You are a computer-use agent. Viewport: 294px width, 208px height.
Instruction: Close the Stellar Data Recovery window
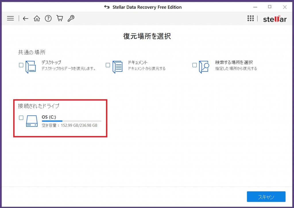285,7
